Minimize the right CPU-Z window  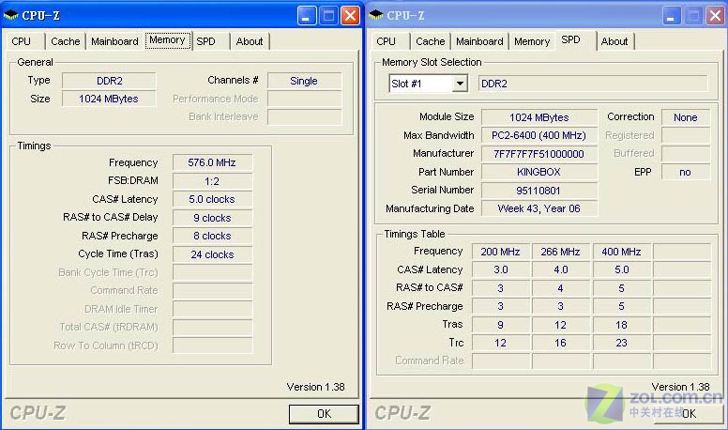pyautogui.click(x=672, y=16)
